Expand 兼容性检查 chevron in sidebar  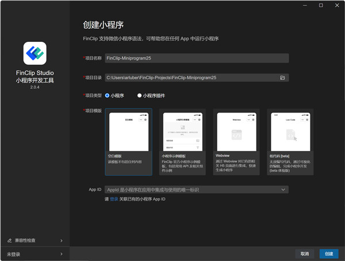point(62,241)
